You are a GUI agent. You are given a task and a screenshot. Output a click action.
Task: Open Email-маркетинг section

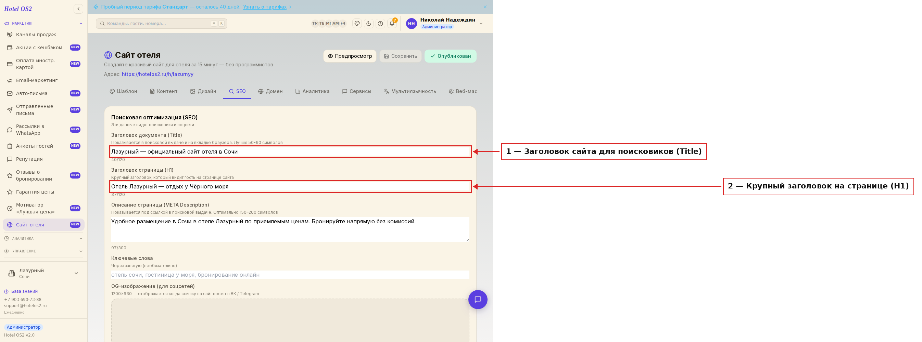coord(44,80)
